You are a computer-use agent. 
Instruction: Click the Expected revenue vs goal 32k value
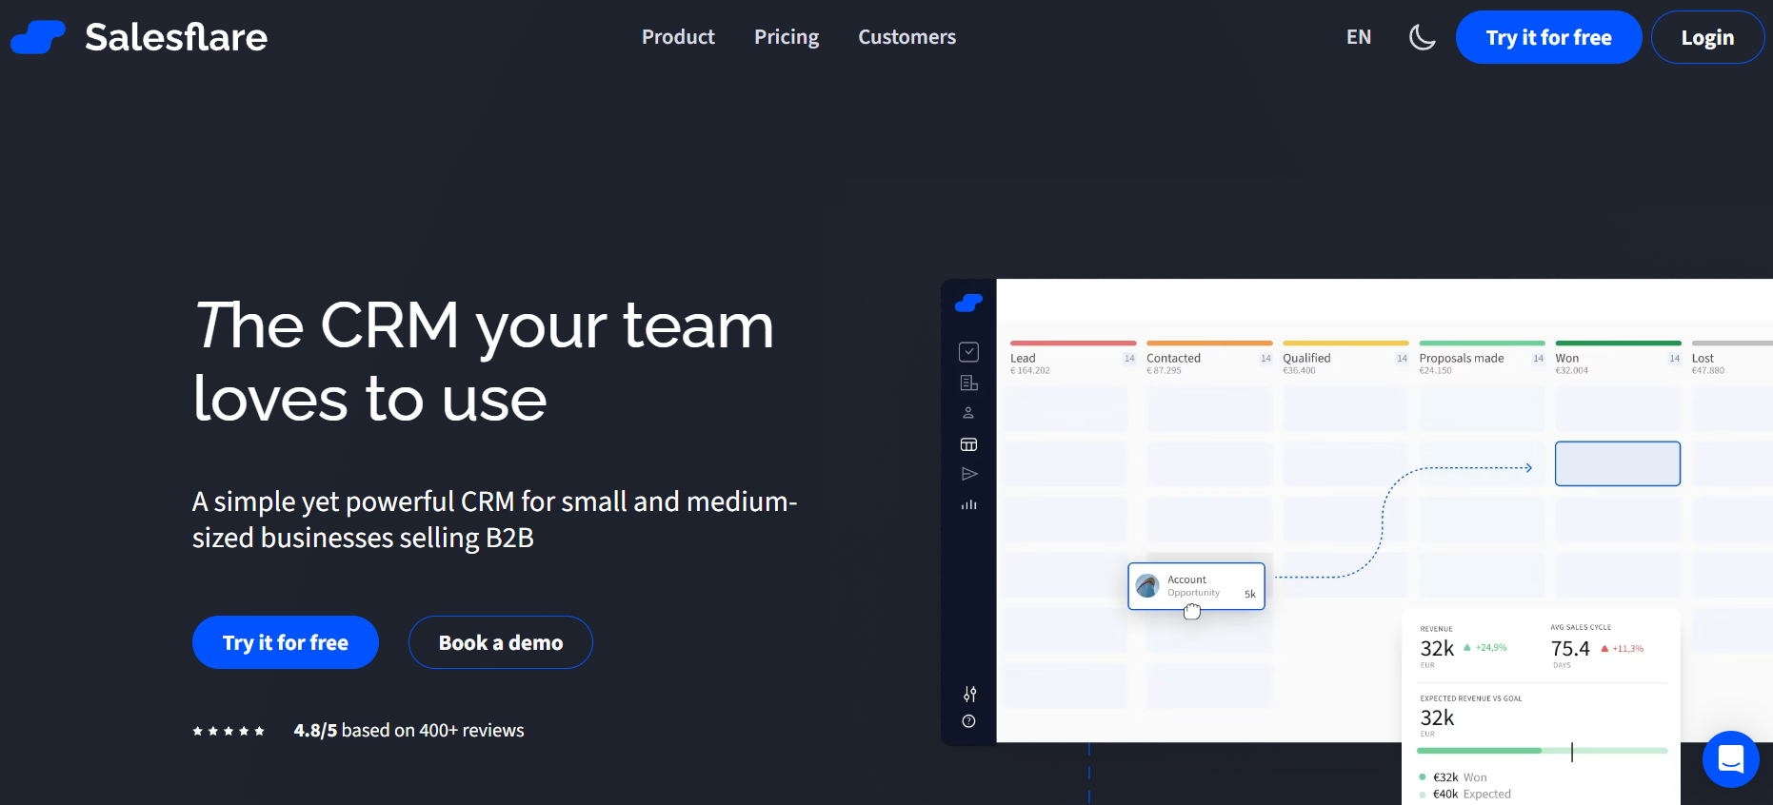[x=1437, y=717]
